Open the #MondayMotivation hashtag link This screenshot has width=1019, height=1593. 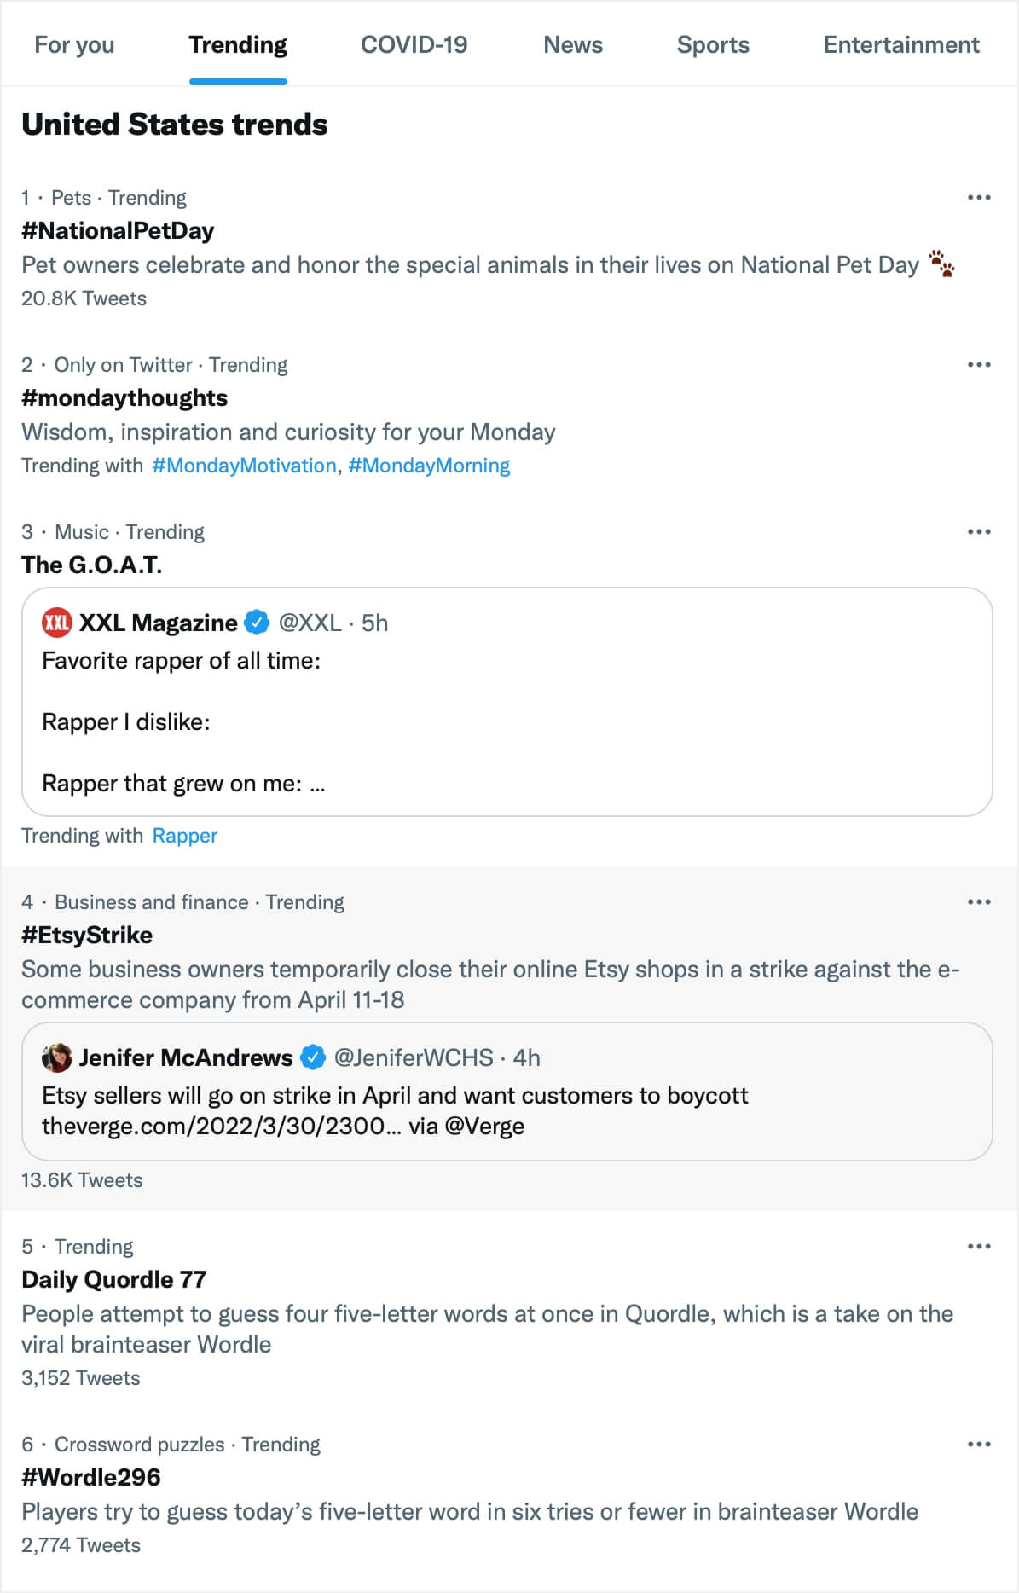[x=244, y=466]
